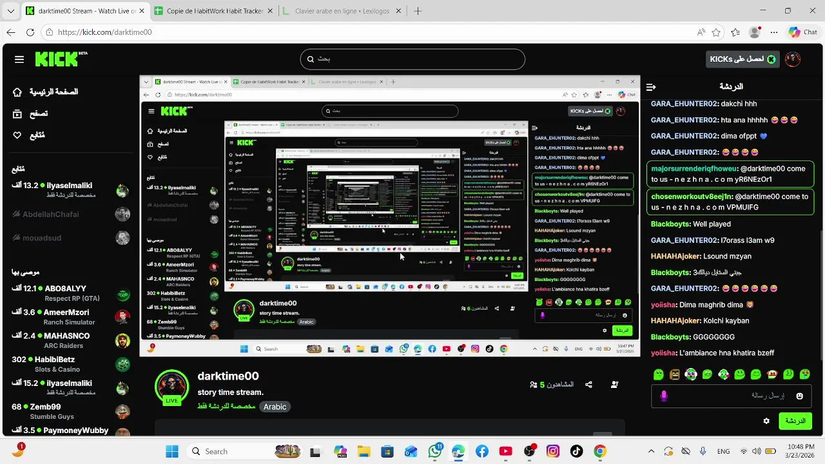Screen dimensions: 825x464
Task: Open TikTok from the taskbar
Action: pos(576,451)
